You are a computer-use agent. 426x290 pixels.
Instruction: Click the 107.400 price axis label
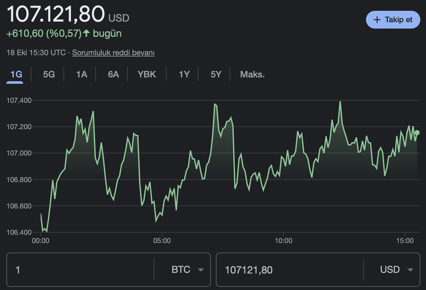(x=19, y=101)
